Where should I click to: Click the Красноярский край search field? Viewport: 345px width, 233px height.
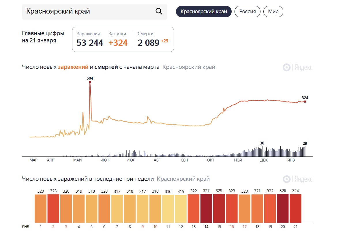tap(87, 12)
